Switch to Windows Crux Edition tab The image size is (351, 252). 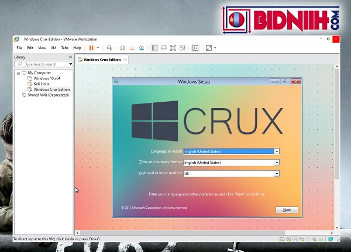(102, 60)
